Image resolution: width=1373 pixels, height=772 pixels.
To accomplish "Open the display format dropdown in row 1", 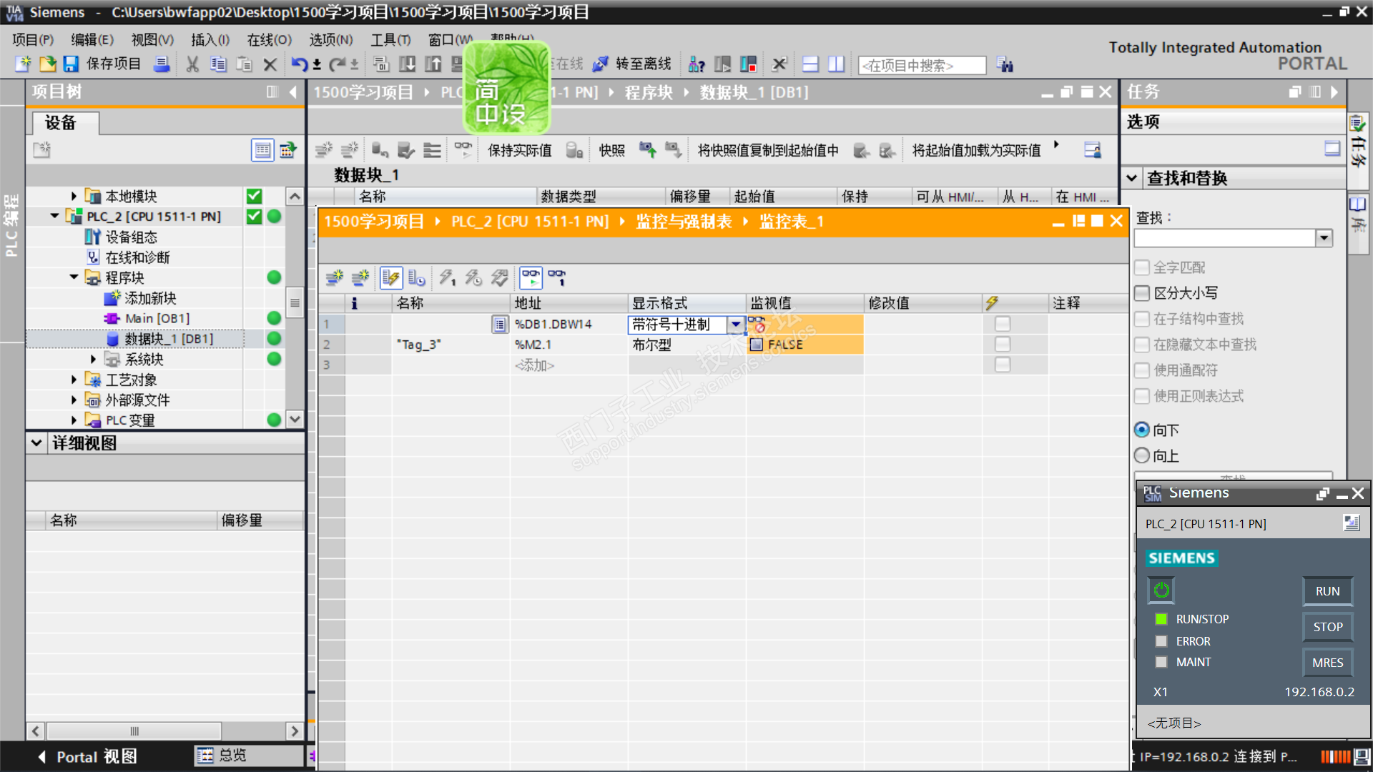I will [735, 325].
